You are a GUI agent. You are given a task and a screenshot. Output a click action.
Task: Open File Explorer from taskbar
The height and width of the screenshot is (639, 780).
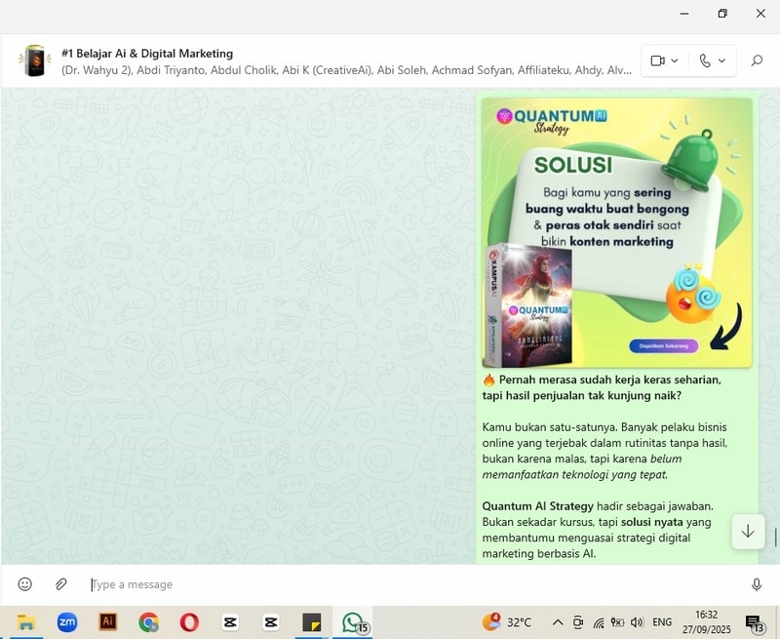[x=26, y=622]
